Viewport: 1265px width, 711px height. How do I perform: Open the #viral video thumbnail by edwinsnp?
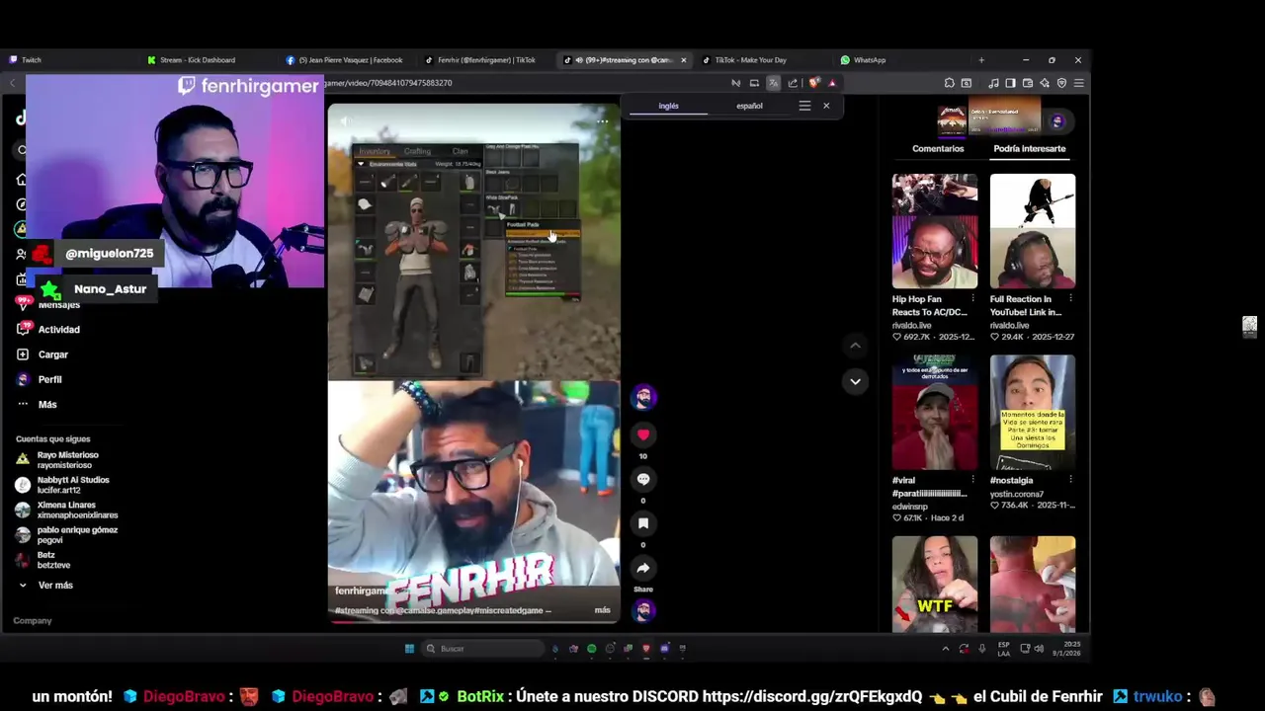(935, 413)
